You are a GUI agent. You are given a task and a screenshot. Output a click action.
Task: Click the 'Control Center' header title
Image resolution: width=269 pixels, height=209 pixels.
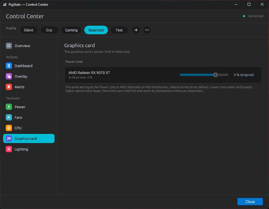pyautogui.click(x=25, y=16)
